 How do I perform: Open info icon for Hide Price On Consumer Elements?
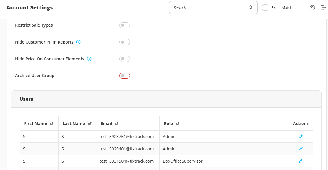[x=89, y=59]
